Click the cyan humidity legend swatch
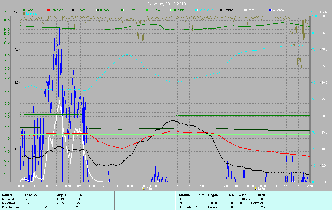Screen dimensions: 332x210 196,10
